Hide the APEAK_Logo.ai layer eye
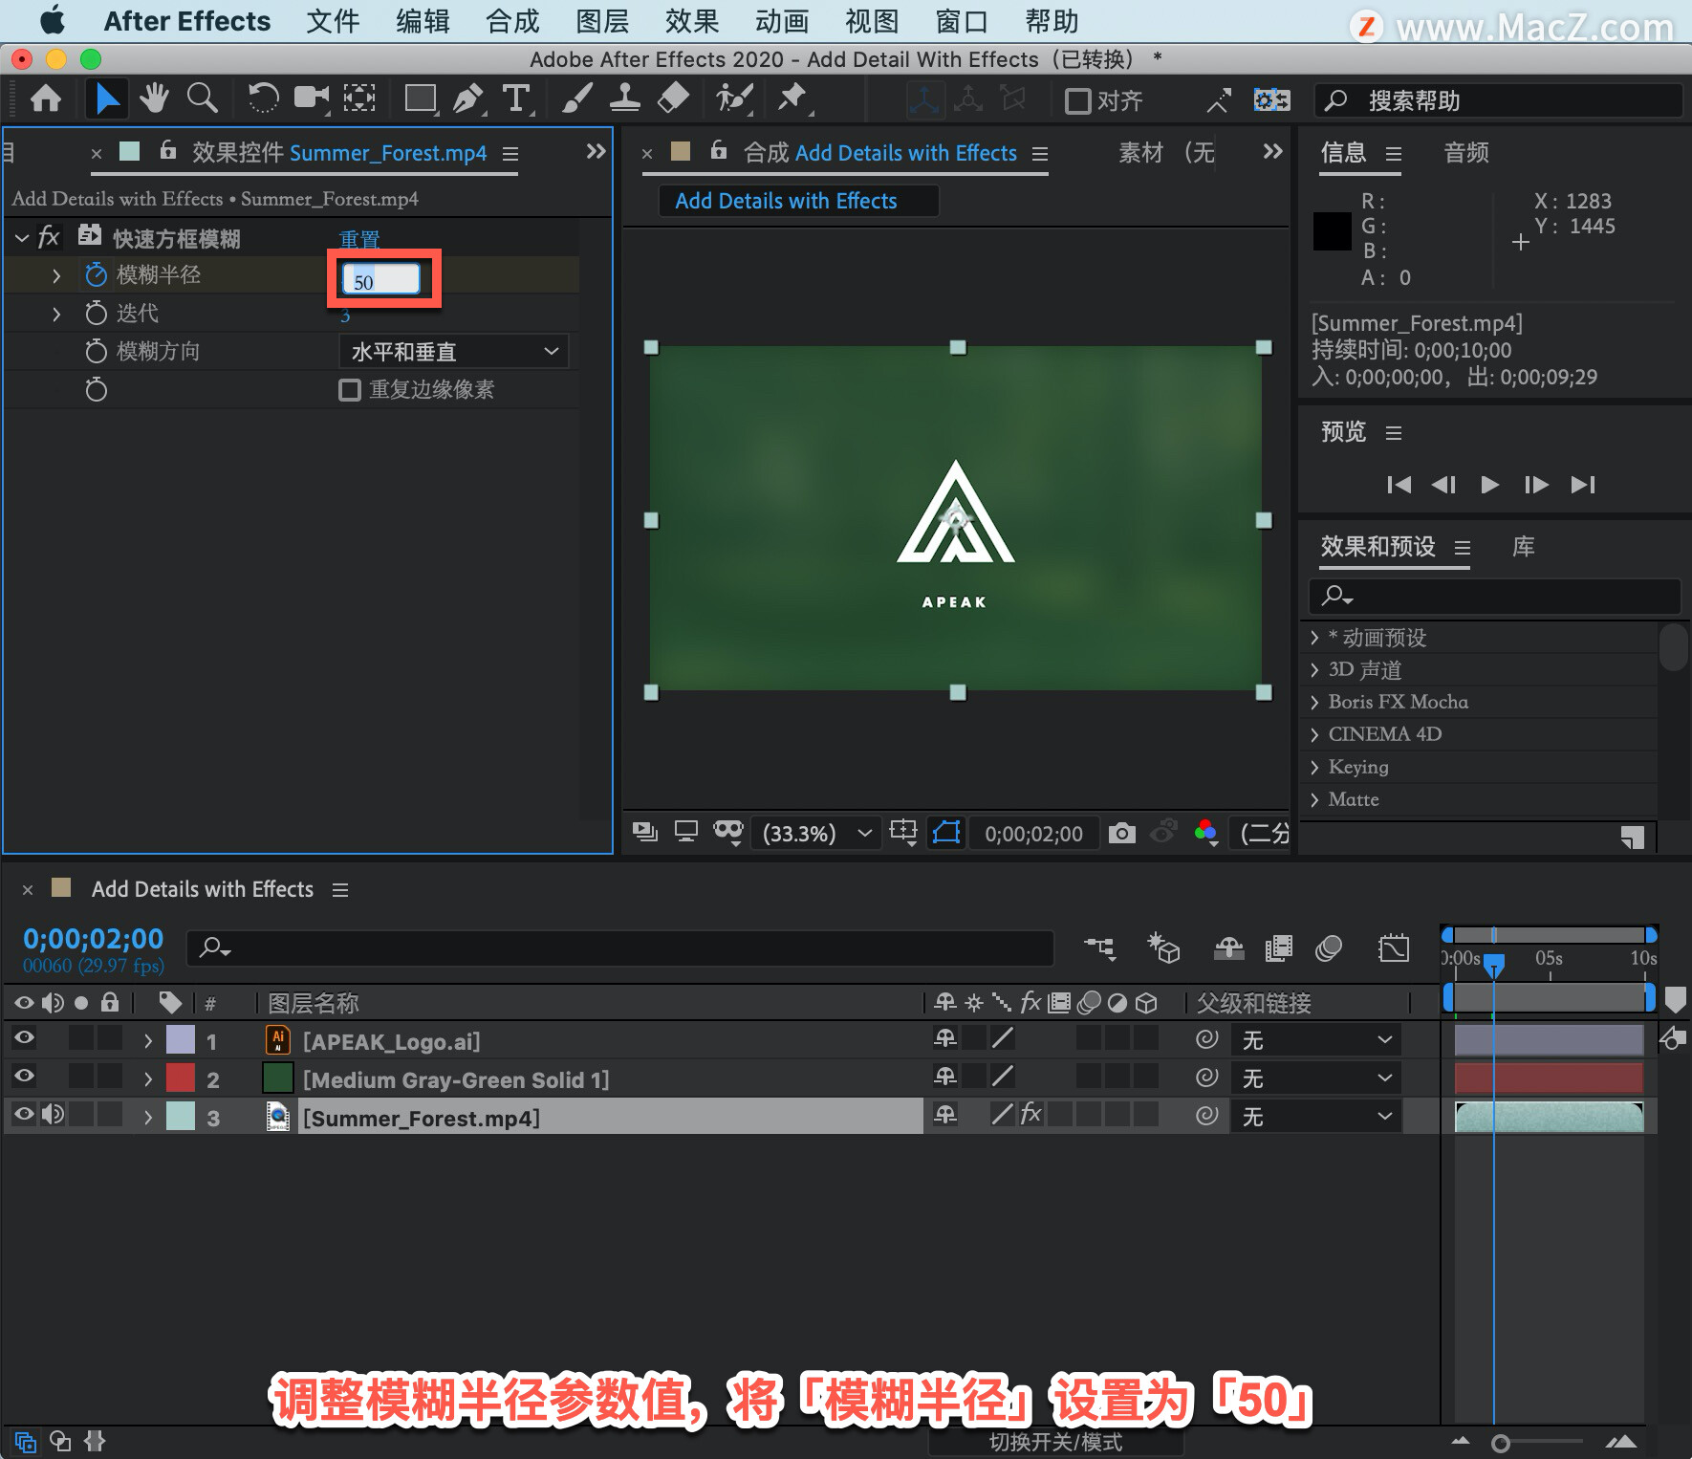This screenshot has width=1692, height=1459. coord(24,1037)
